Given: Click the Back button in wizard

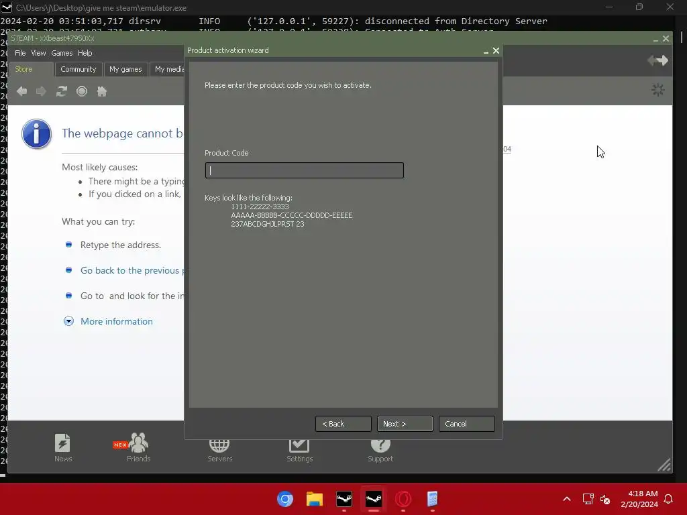Looking at the screenshot, I should (x=343, y=424).
